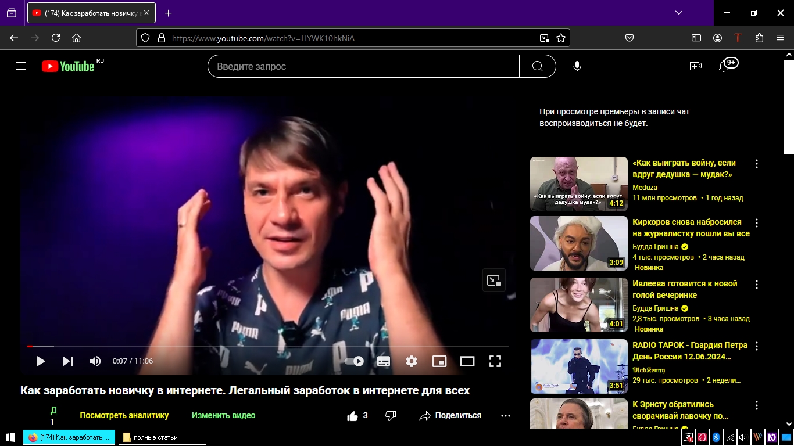Mute the video player volume
This screenshot has width=794, height=446.
(x=95, y=361)
